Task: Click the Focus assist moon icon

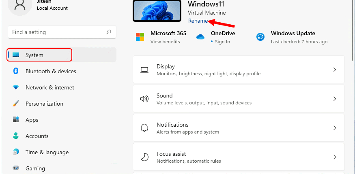Action: coord(144,157)
